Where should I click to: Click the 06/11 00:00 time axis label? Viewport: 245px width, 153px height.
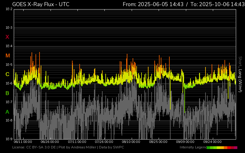pyautogui.click(x=23, y=142)
